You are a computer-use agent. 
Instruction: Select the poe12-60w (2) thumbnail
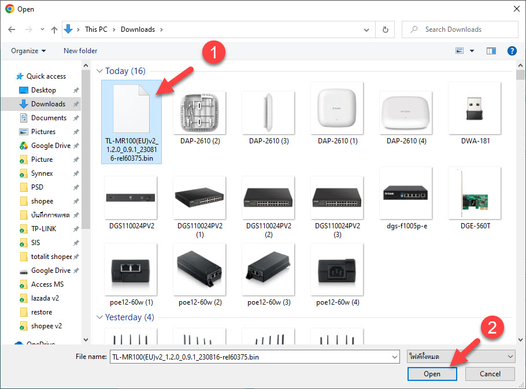tap(200, 269)
